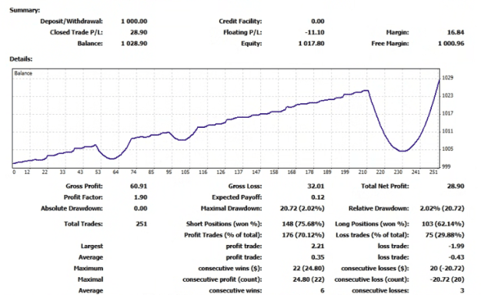Screen dimensions: 481x295
Task: Select the Maximal Drawdown value 20.72 (2.02%)
Action: (x=302, y=209)
